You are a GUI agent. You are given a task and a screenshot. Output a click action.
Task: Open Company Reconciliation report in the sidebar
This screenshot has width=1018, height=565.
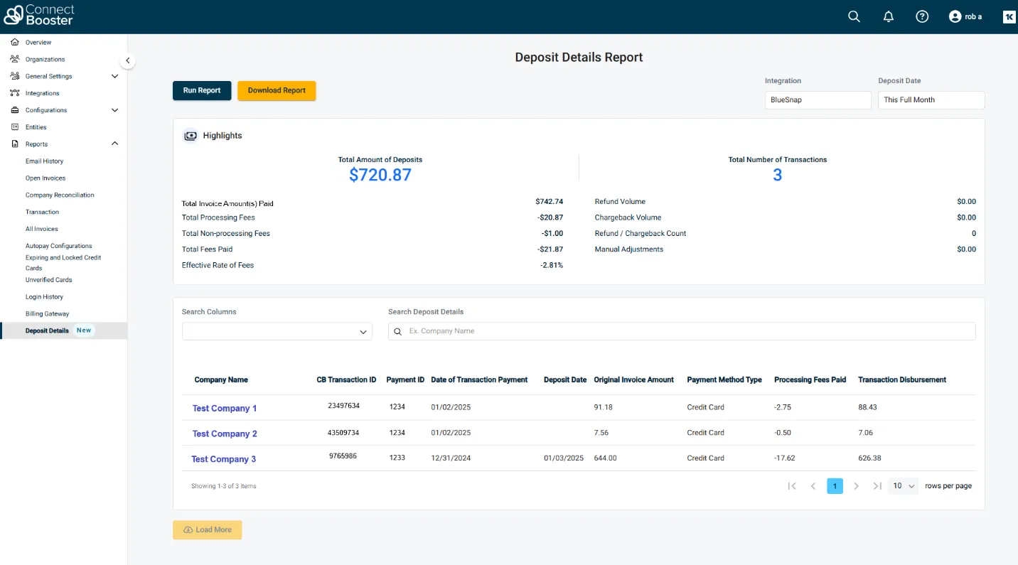pyautogui.click(x=60, y=195)
